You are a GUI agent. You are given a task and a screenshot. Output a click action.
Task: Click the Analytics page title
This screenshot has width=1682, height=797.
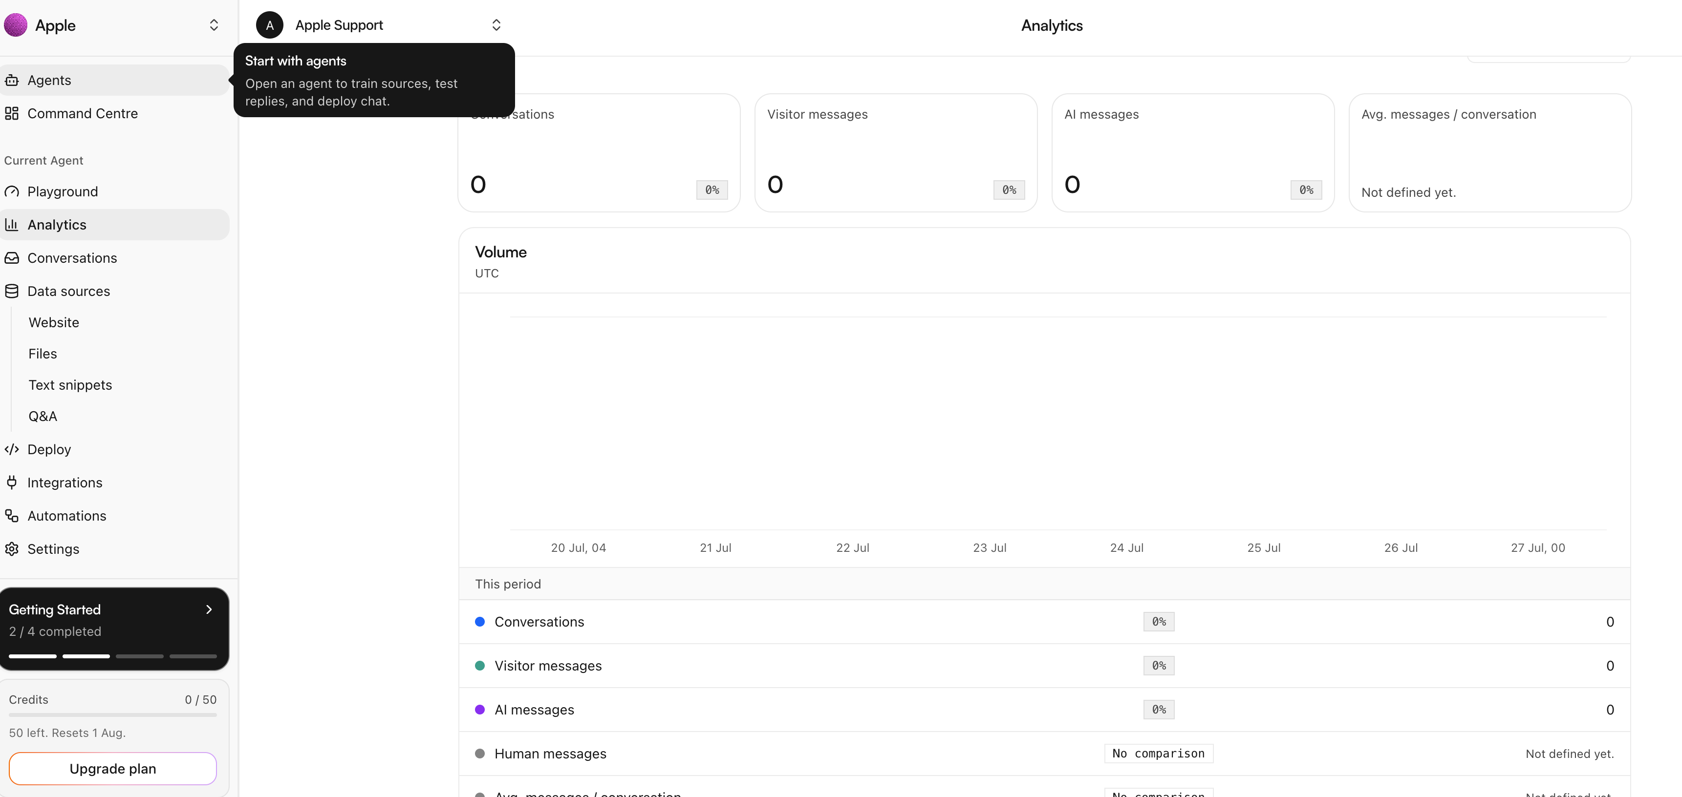tap(1051, 25)
